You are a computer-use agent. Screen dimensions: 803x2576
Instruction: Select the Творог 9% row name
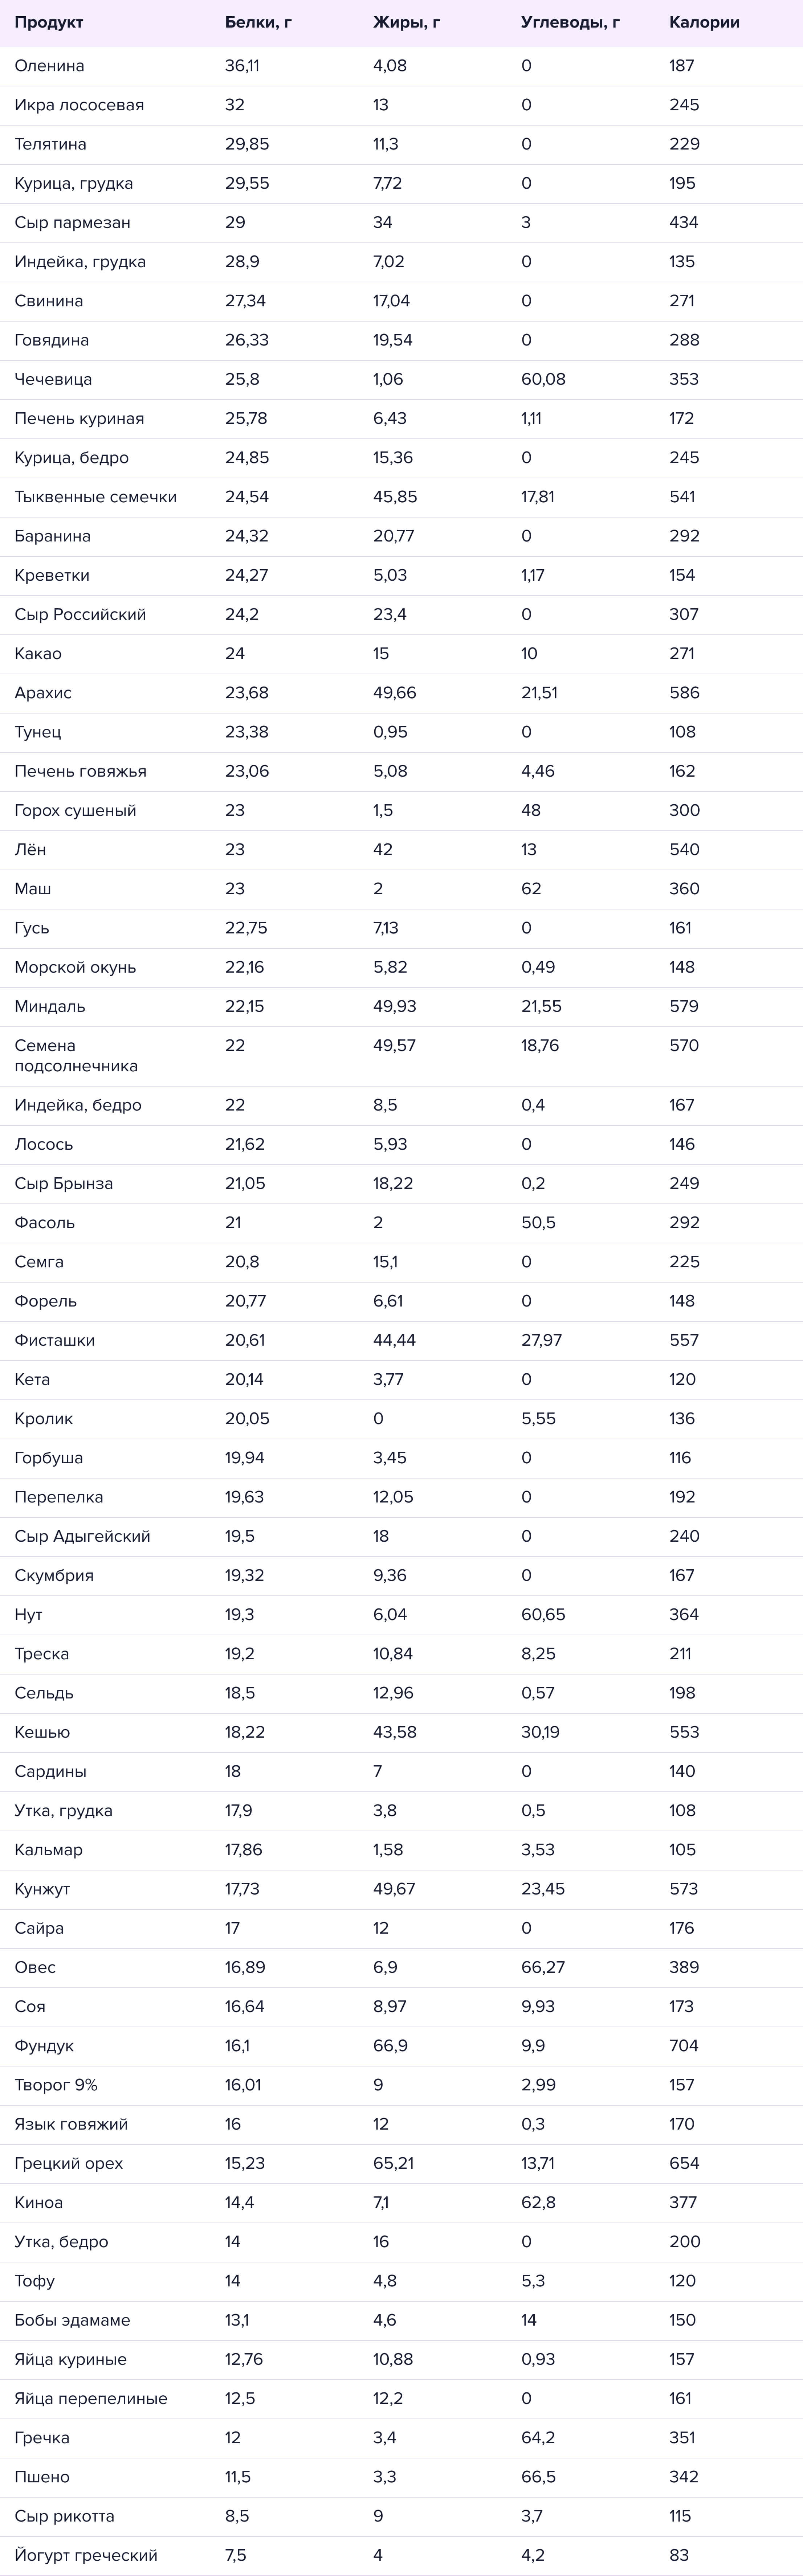(x=56, y=2085)
